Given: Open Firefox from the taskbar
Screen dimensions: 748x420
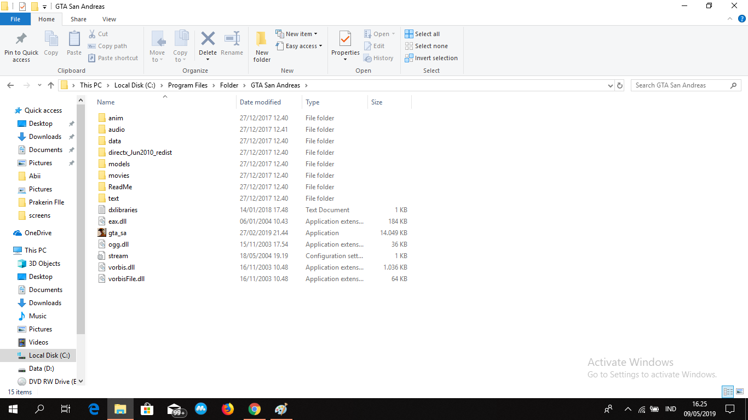Looking at the screenshot, I should click(x=227, y=409).
